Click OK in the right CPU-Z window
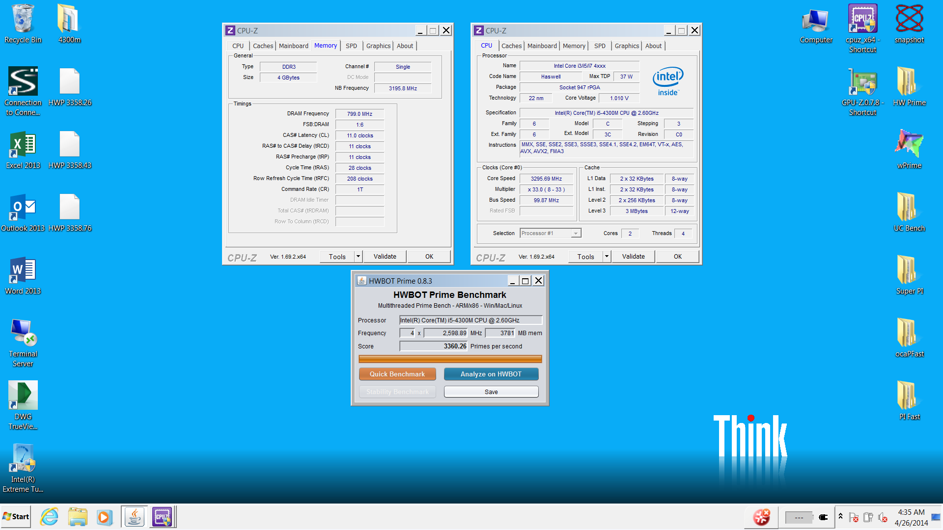943x530 pixels. pos(677,256)
